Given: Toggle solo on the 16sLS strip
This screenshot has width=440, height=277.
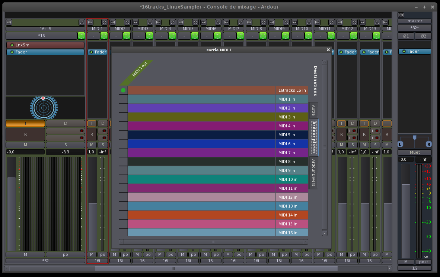Looking at the screenshot, I should [65, 144].
